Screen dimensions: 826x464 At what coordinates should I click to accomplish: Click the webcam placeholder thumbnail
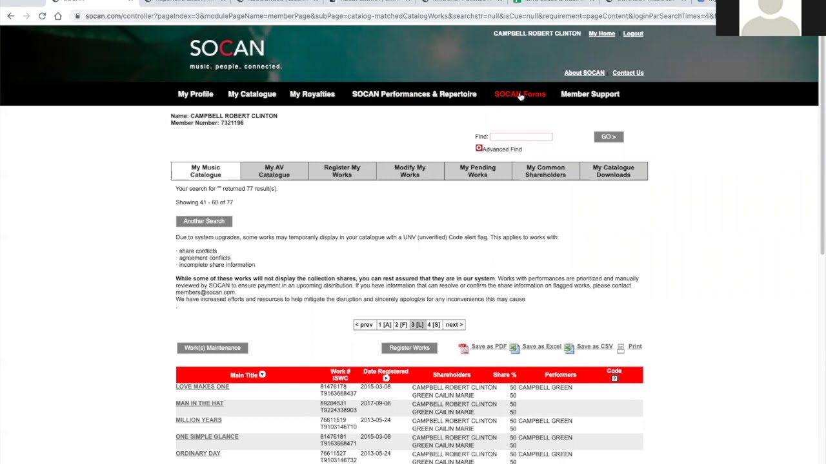tap(771, 18)
